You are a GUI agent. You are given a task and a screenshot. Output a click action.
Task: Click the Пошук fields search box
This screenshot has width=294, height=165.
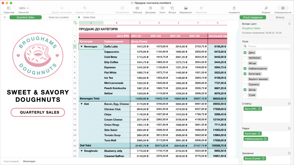click(266, 46)
